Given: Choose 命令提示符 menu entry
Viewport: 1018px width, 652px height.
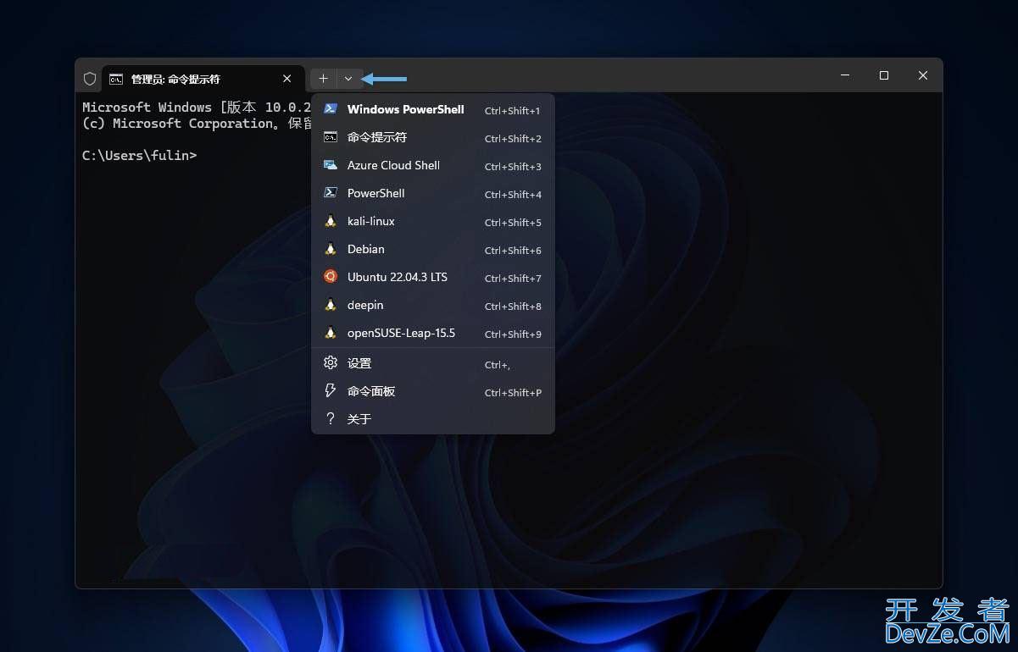Looking at the screenshot, I should click(433, 137).
